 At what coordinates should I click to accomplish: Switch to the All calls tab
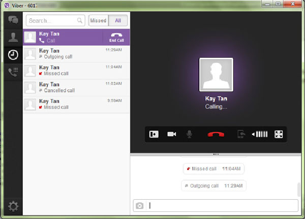click(118, 20)
